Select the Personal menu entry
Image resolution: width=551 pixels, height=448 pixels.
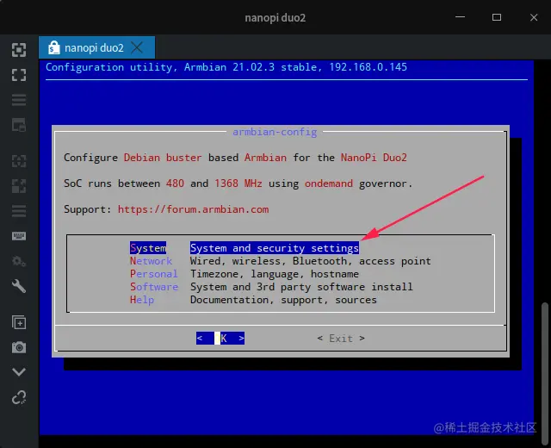154,274
